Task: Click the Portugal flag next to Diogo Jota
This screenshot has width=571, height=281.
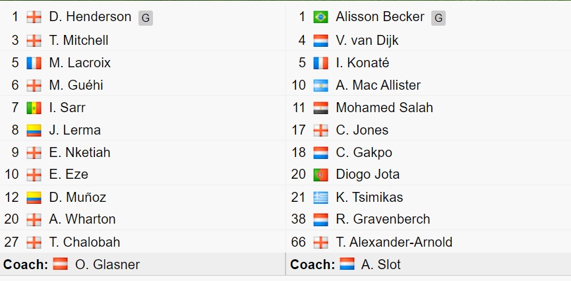Action: (320, 175)
